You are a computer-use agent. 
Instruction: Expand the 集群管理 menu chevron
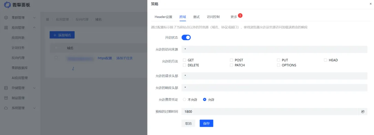(x=34, y=18)
